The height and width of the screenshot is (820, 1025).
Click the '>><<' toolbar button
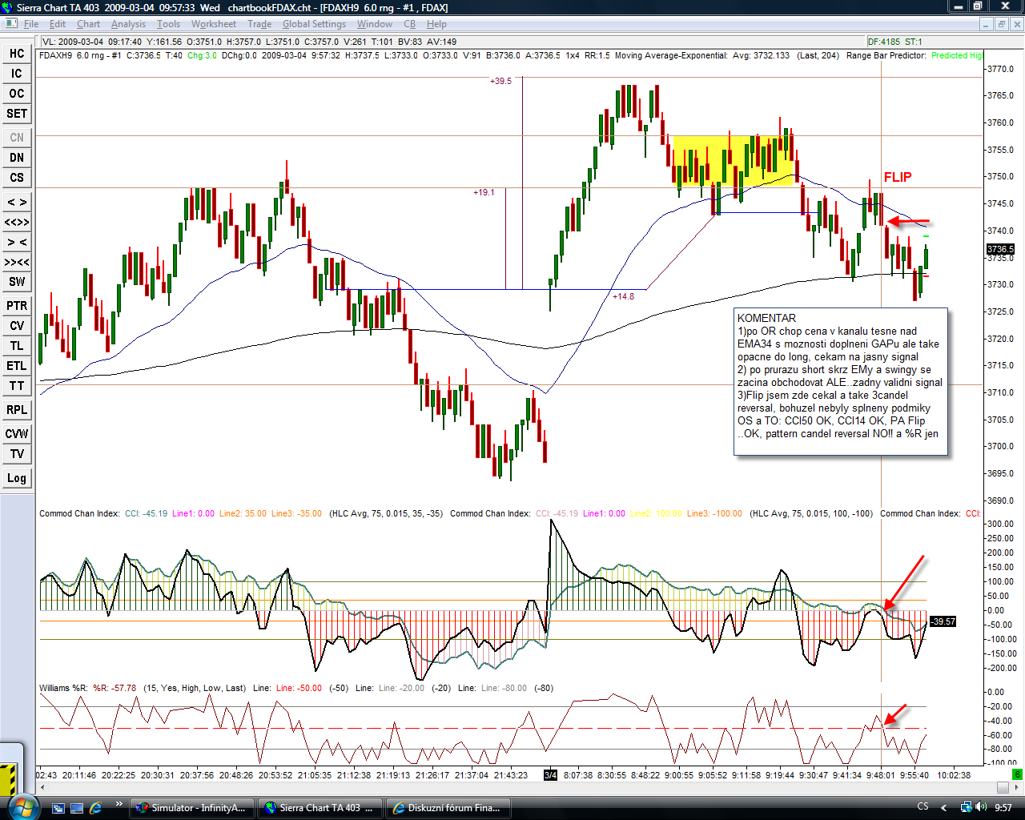(17, 262)
